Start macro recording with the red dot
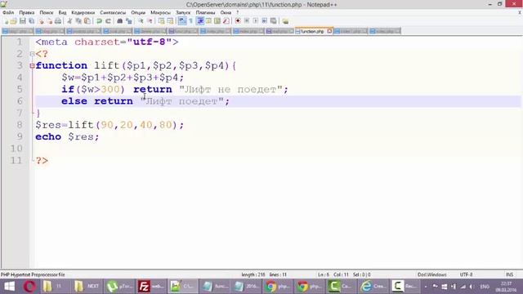The image size is (523, 294). tap(238, 21)
